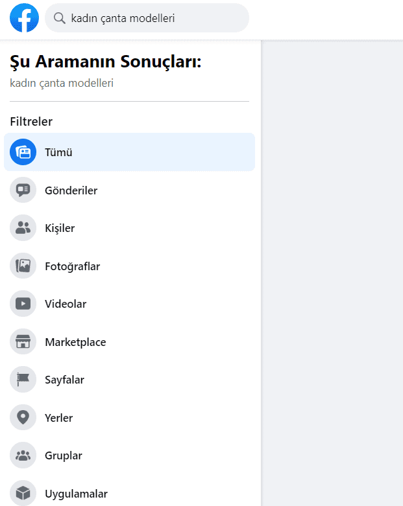Click the Kişiler people icon
The image size is (403, 506).
23,228
